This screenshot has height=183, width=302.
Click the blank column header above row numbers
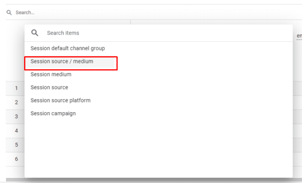tap(15, 51)
